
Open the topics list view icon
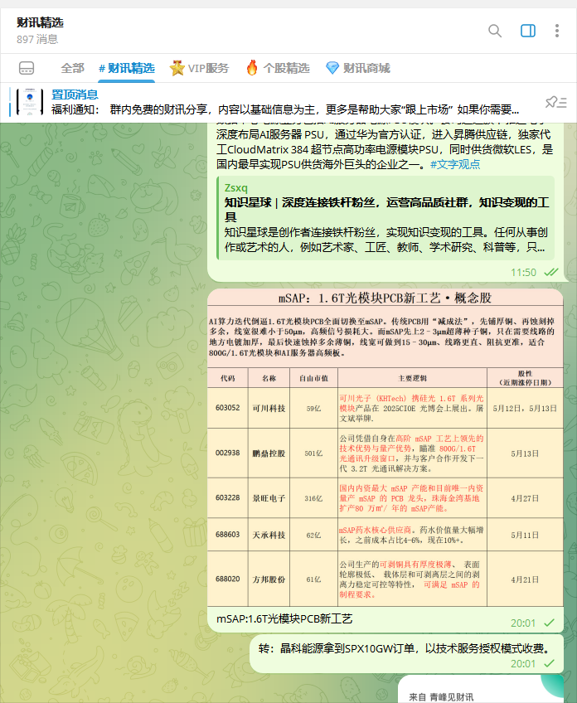27,68
